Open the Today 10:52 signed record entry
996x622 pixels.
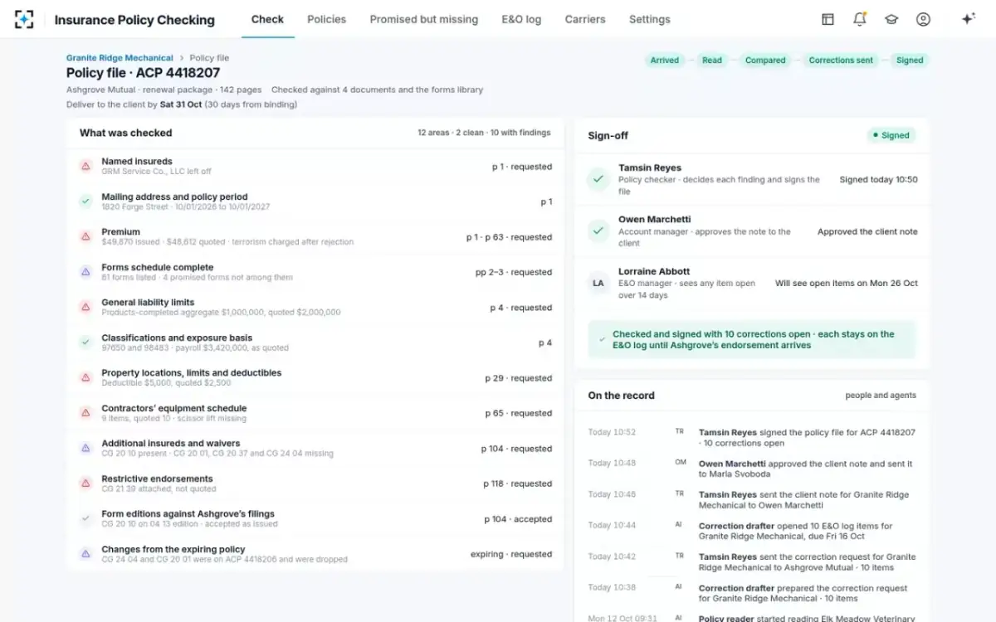point(752,438)
